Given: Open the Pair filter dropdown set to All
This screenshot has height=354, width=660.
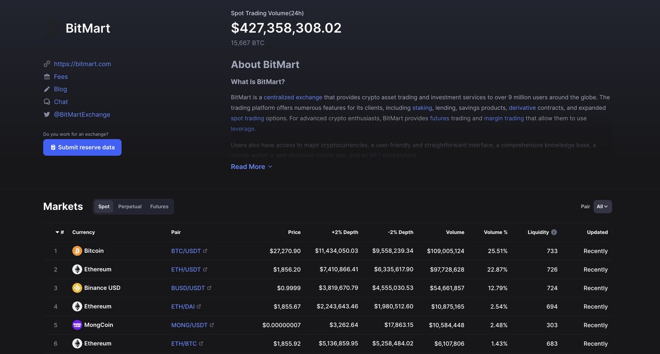Looking at the screenshot, I should 602,206.
